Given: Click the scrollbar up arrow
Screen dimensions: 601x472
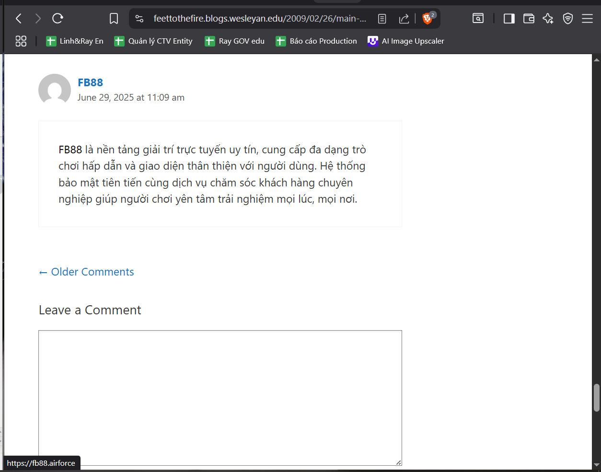Looking at the screenshot, I should tap(597, 60).
